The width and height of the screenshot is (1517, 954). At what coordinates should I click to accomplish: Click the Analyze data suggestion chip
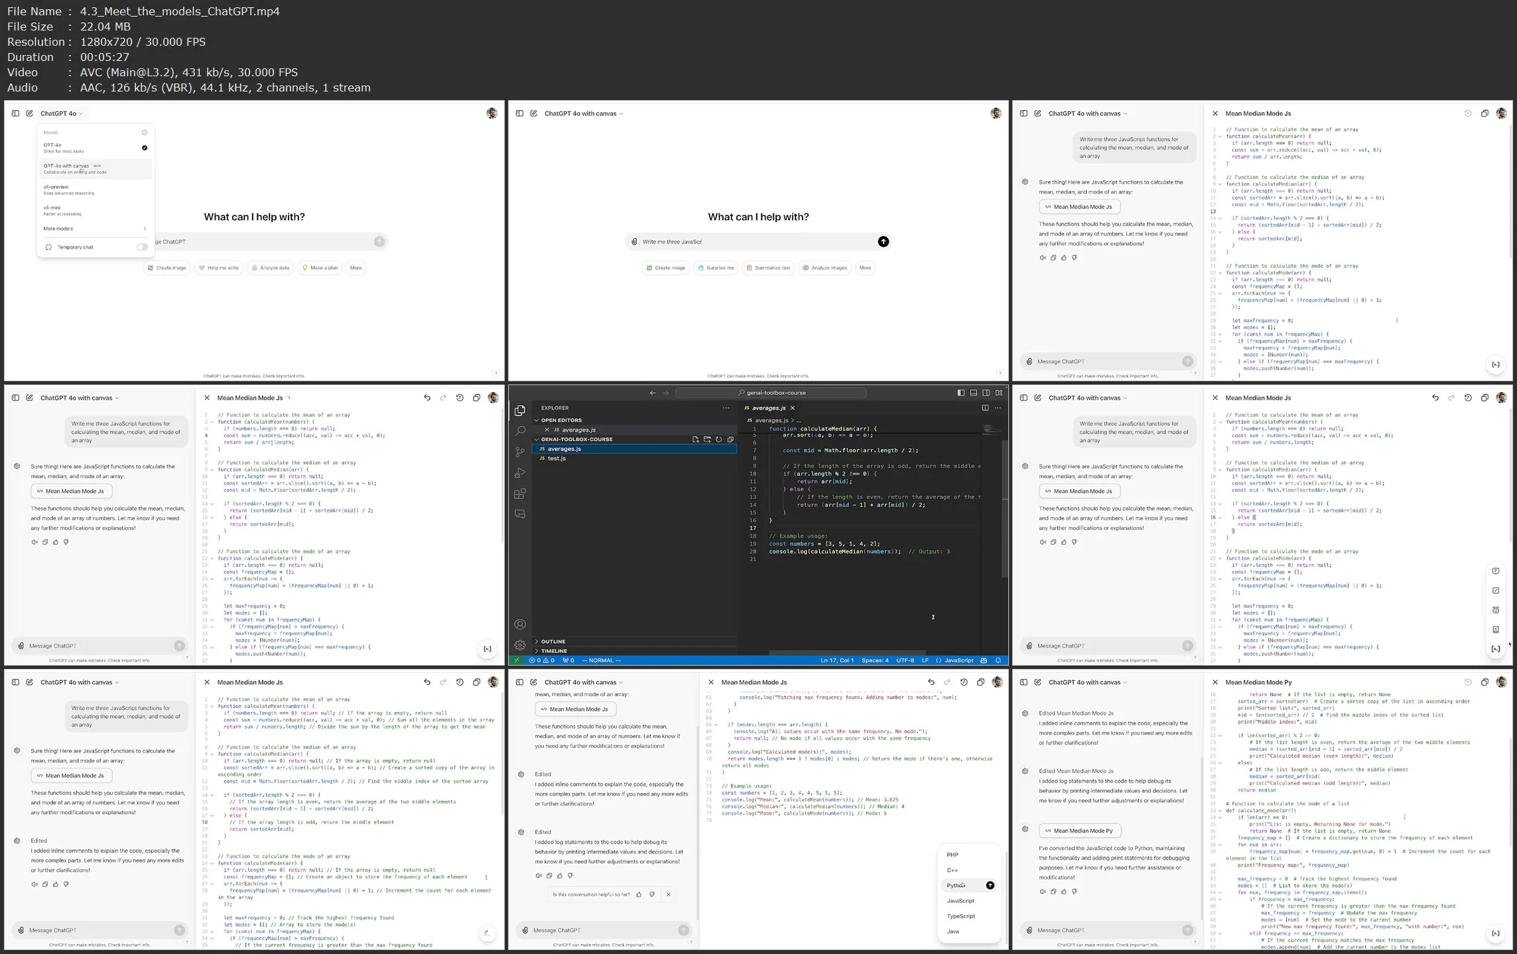coord(271,268)
